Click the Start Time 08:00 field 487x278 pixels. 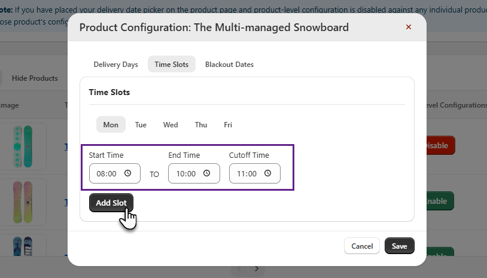[x=106, y=173]
